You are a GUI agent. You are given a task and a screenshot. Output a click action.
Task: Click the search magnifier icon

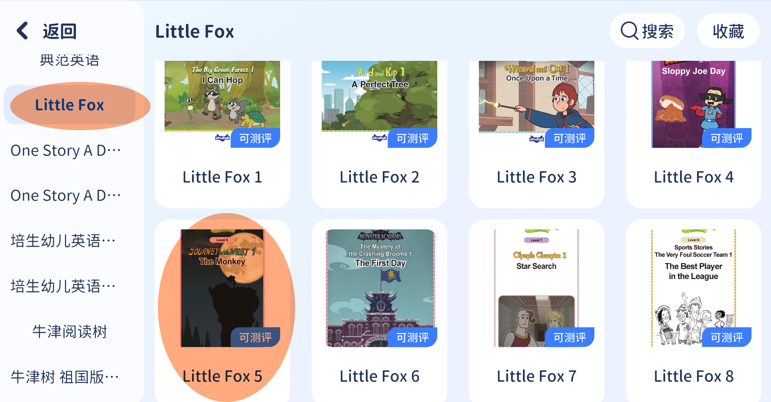pos(630,31)
